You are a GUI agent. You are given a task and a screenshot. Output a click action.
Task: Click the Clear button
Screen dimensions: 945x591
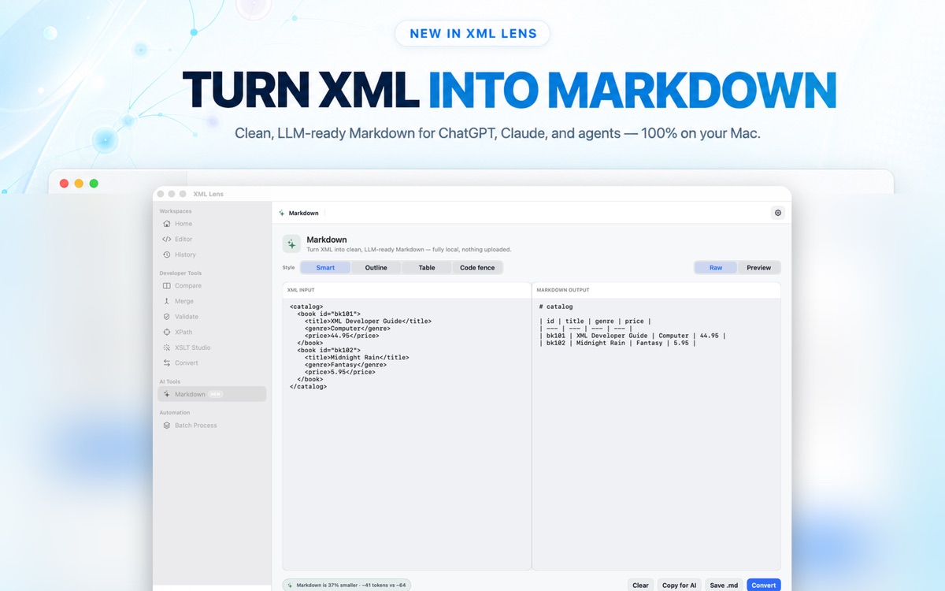point(641,585)
